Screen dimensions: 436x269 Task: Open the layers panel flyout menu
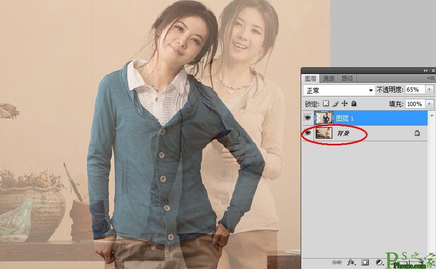click(x=430, y=79)
